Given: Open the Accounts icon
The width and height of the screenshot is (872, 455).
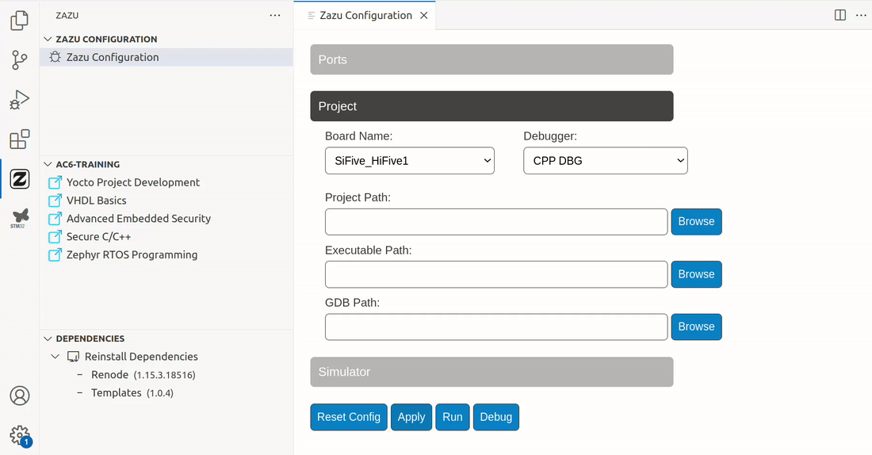Looking at the screenshot, I should pyautogui.click(x=20, y=396).
